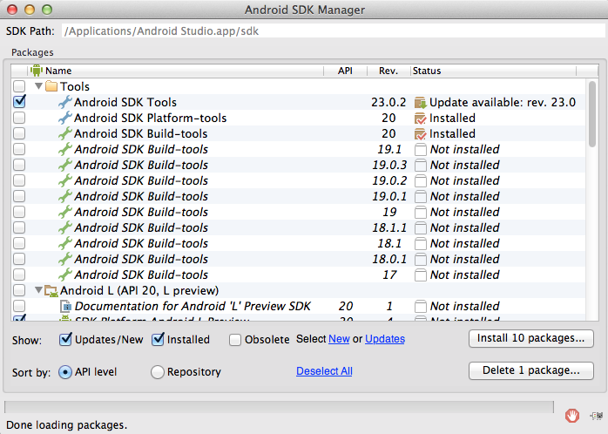This screenshot has height=434, width=608.
Task: Click Not installed status icon for rev 18.1
Action: tap(421, 244)
